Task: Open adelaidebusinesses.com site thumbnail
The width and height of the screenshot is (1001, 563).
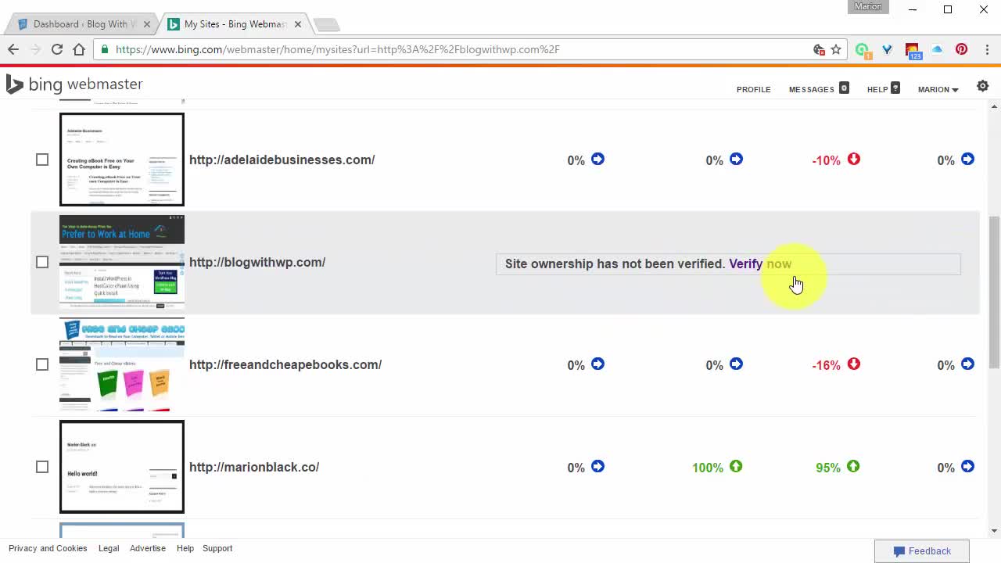Action: coord(122,160)
